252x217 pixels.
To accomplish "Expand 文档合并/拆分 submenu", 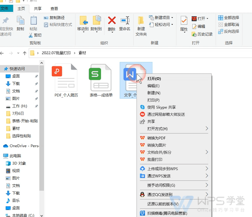I will [x=174, y=152].
